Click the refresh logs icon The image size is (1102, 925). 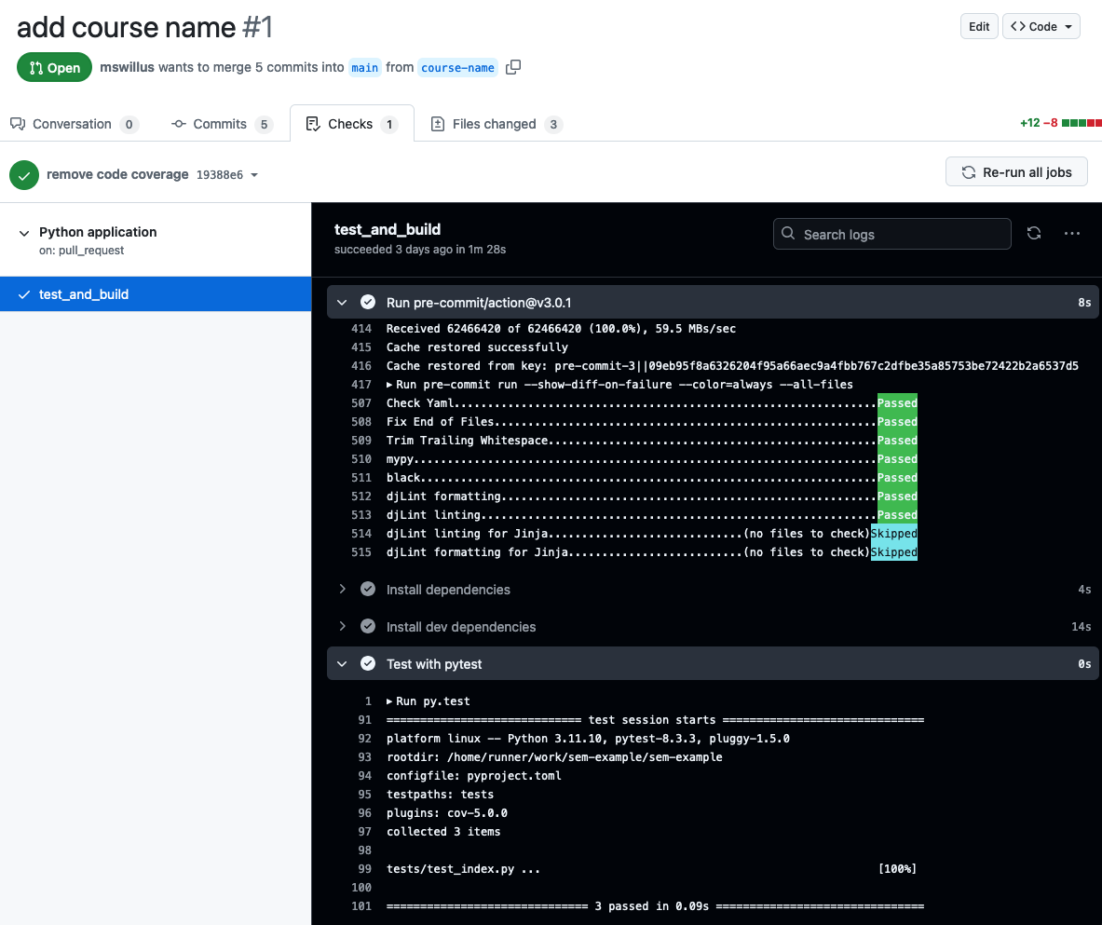[x=1034, y=234]
